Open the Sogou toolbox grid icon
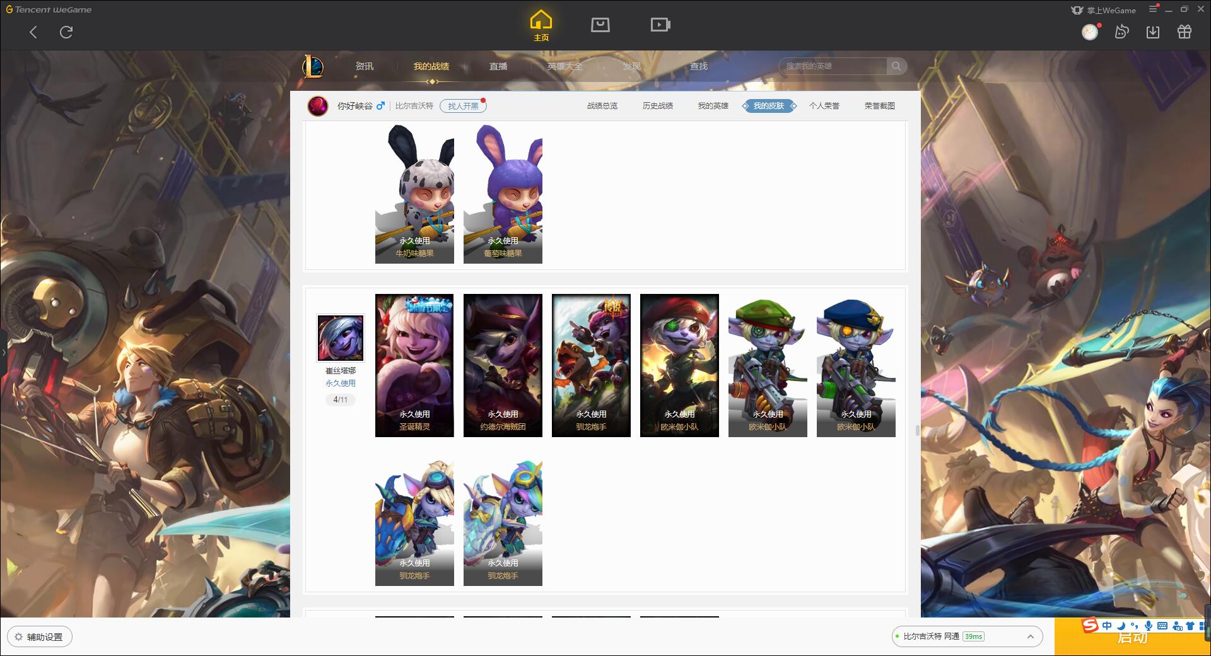Viewport: 1211px width, 656px height. coord(1203,626)
